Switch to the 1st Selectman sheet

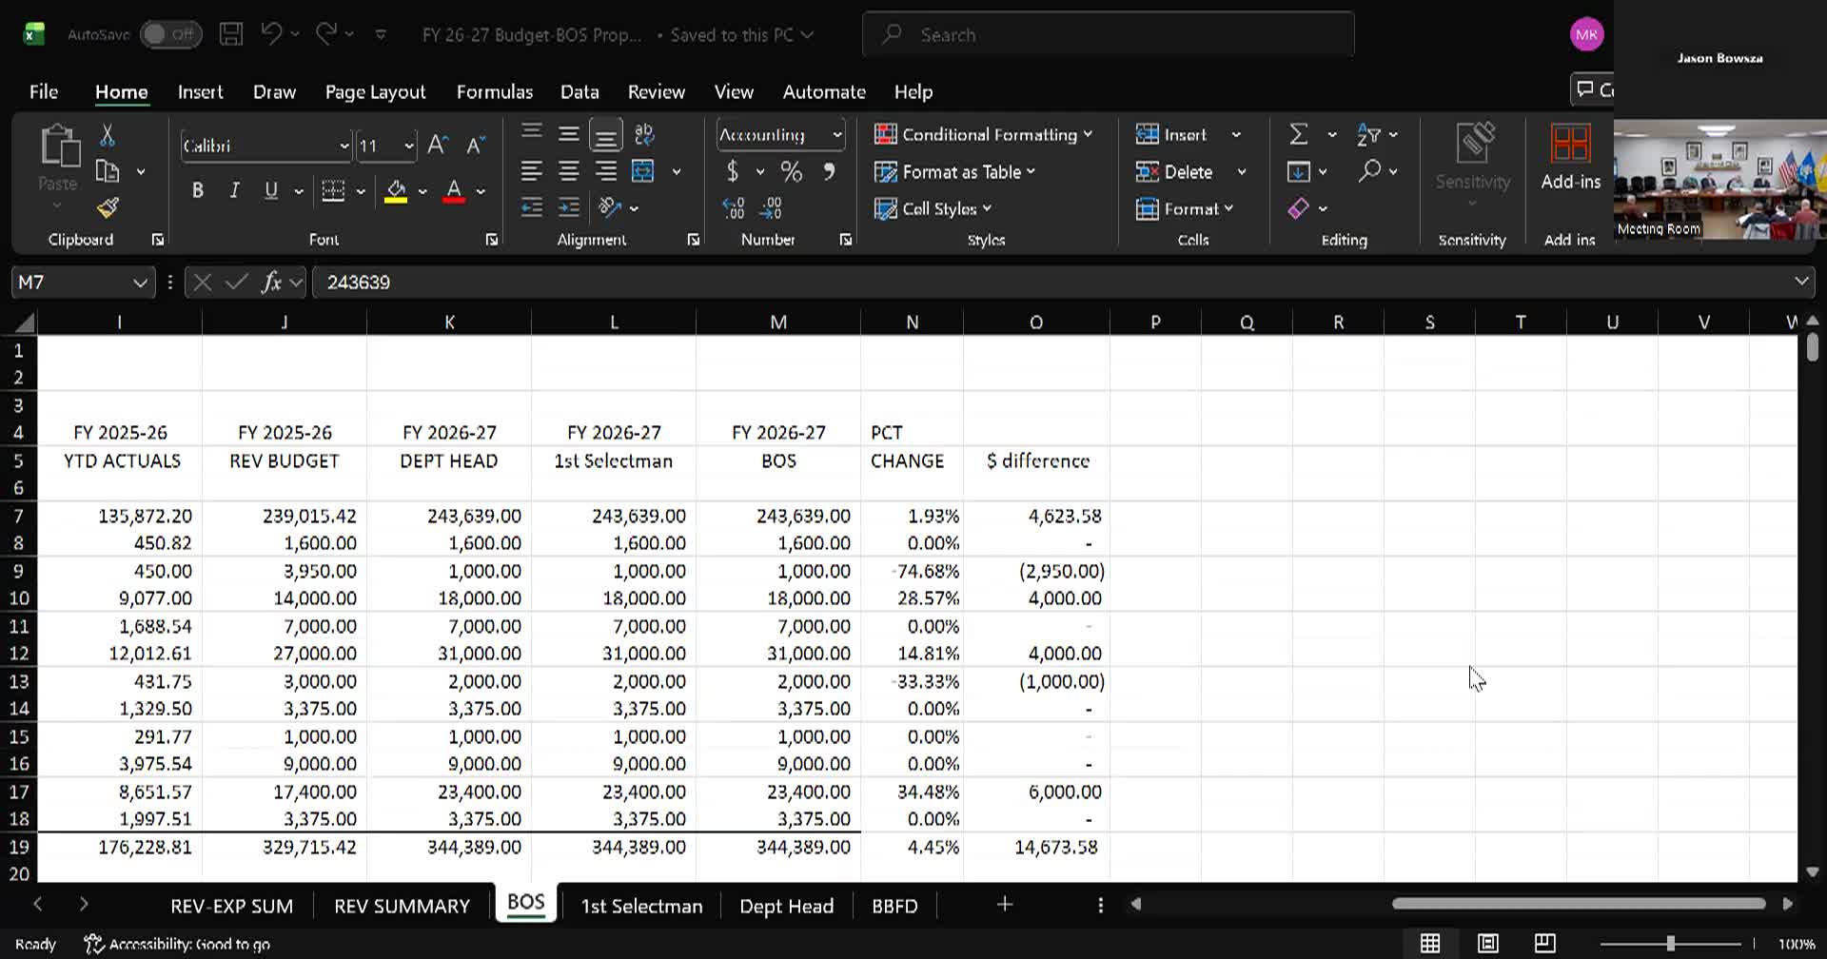point(641,906)
